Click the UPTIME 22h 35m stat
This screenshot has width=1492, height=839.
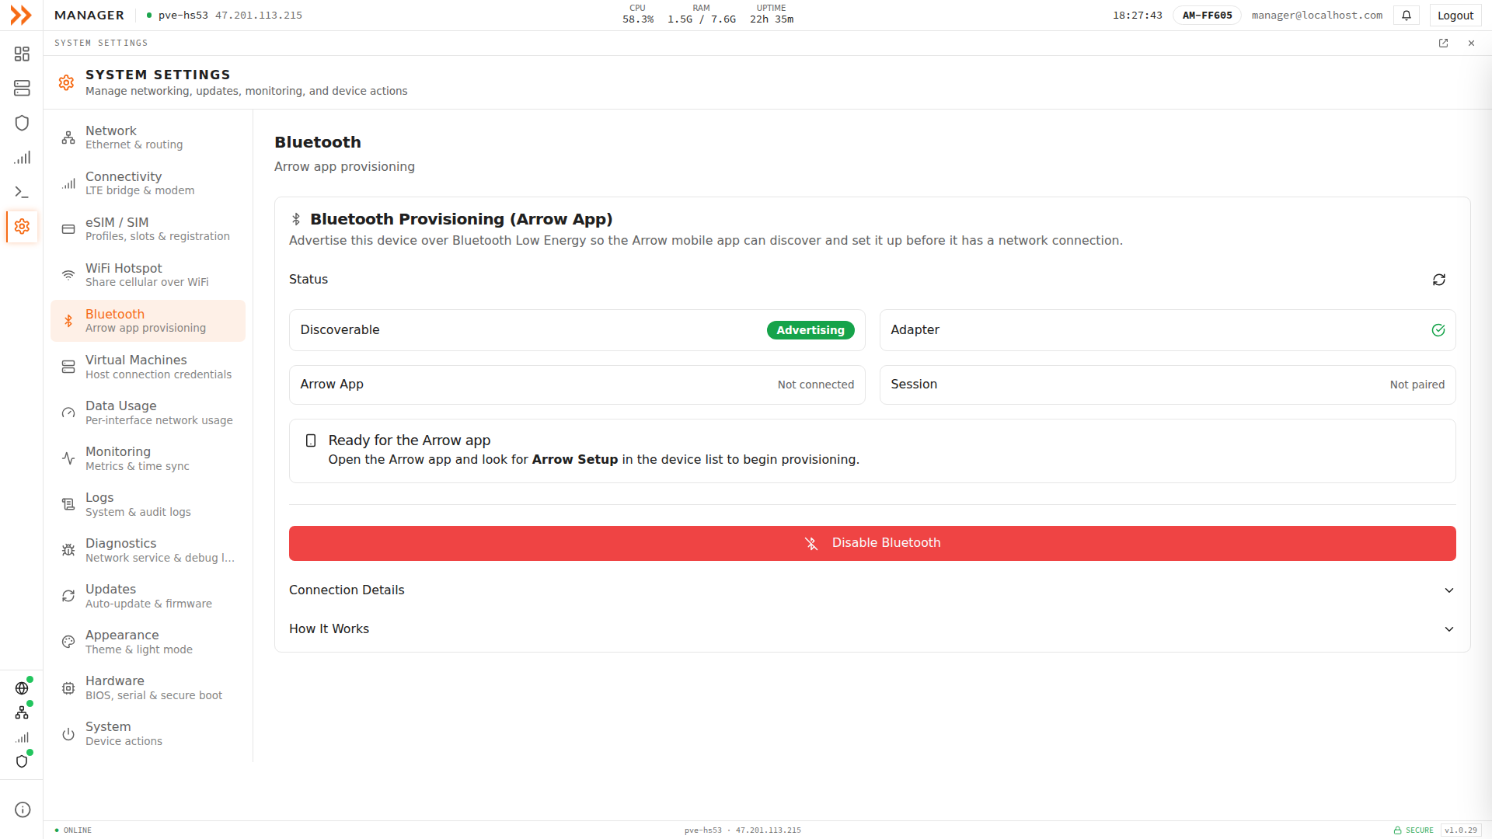772,14
